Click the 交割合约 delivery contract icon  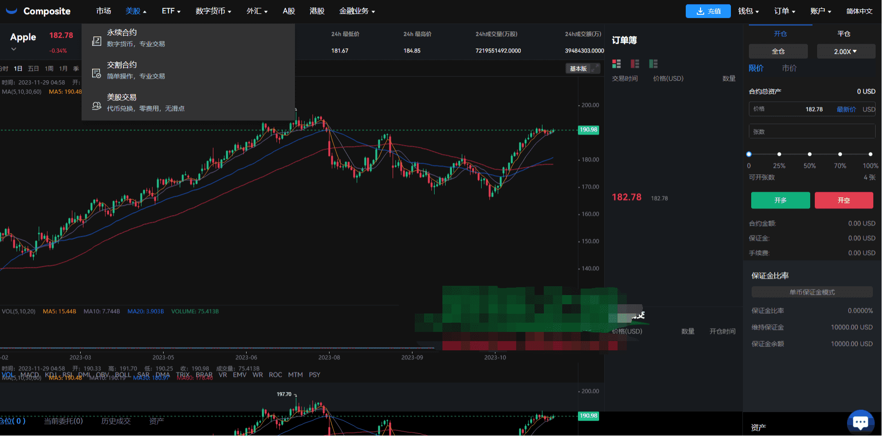click(97, 73)
